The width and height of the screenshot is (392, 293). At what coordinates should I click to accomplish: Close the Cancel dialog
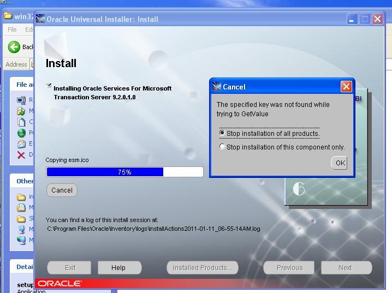pyautogui.click(x=346, y=87)
